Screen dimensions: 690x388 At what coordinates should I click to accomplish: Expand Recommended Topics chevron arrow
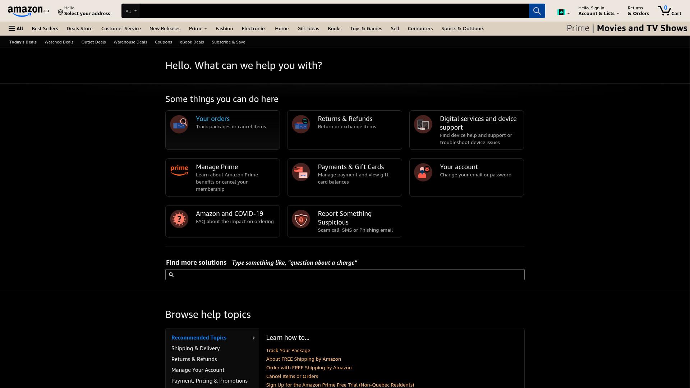pos(253,338)
